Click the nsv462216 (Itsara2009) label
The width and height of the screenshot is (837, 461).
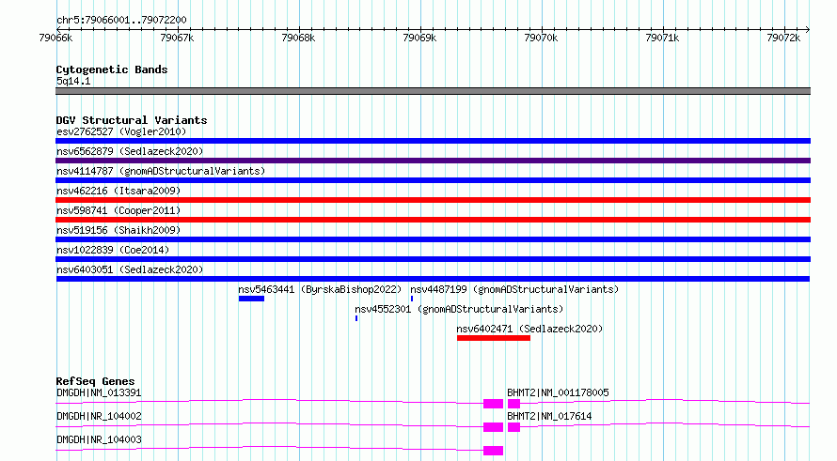pyautogui.click(x=118, y=191)
